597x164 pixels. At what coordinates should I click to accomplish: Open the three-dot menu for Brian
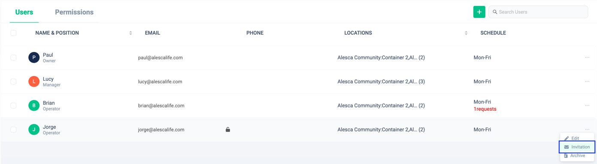(x=587, y=106)
